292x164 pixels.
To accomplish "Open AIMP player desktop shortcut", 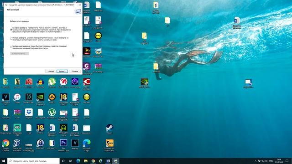I will (52, 98).
